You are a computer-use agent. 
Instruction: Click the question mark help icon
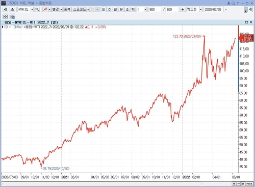click(238, 3)
